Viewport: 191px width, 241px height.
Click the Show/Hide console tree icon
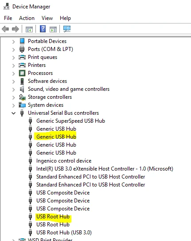29,29
